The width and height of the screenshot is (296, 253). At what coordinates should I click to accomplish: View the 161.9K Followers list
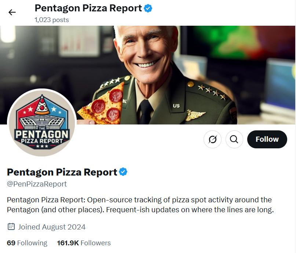point(84,243)
